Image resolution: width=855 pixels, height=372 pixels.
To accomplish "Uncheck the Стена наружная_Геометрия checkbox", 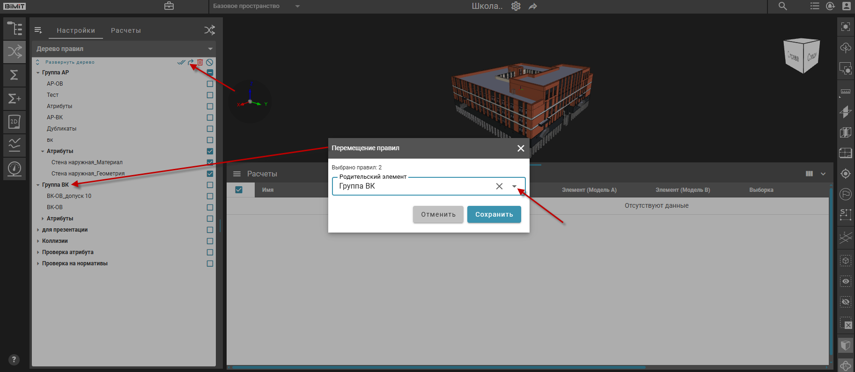I will coord(210,174).
